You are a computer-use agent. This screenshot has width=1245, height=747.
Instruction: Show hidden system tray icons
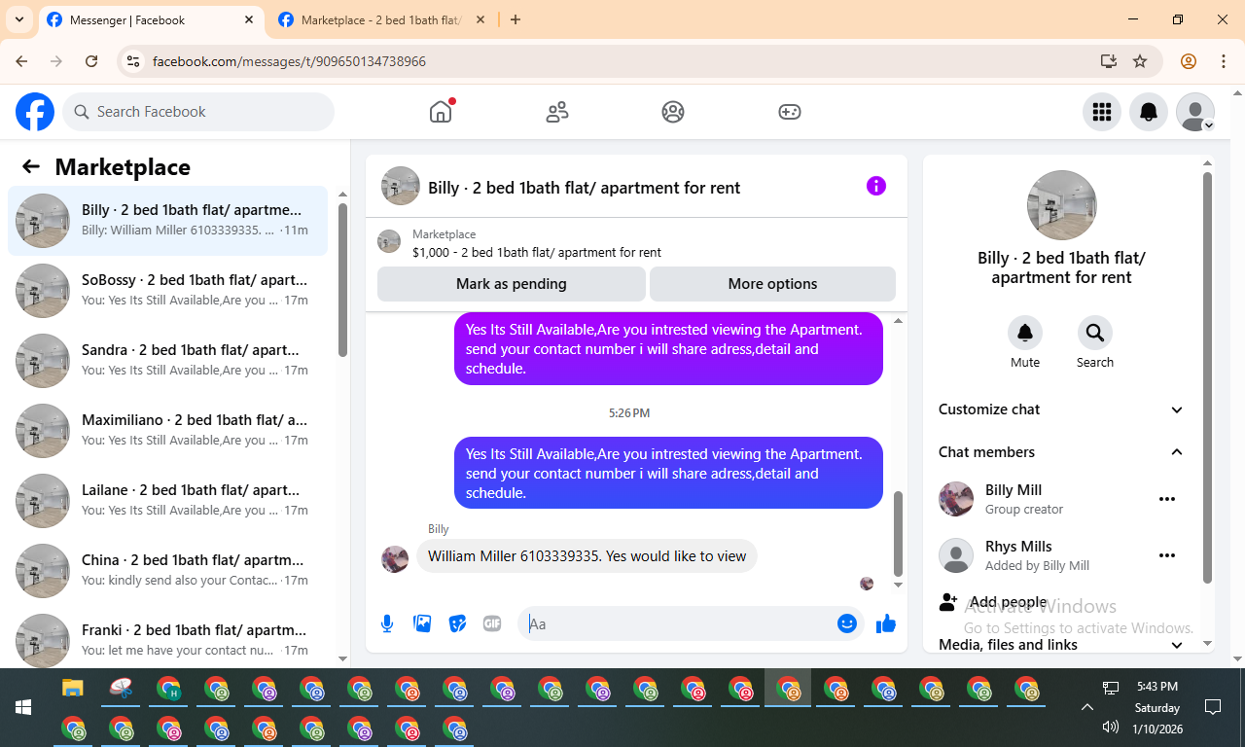(x=1087, y=707)
